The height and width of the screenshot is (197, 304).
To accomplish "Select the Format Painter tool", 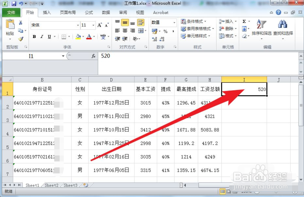I will [21, 39].
